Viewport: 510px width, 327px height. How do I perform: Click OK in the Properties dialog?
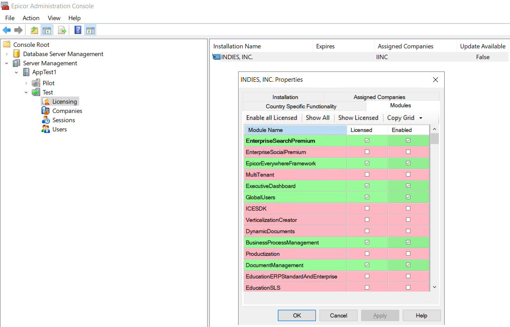coord(297,315)
